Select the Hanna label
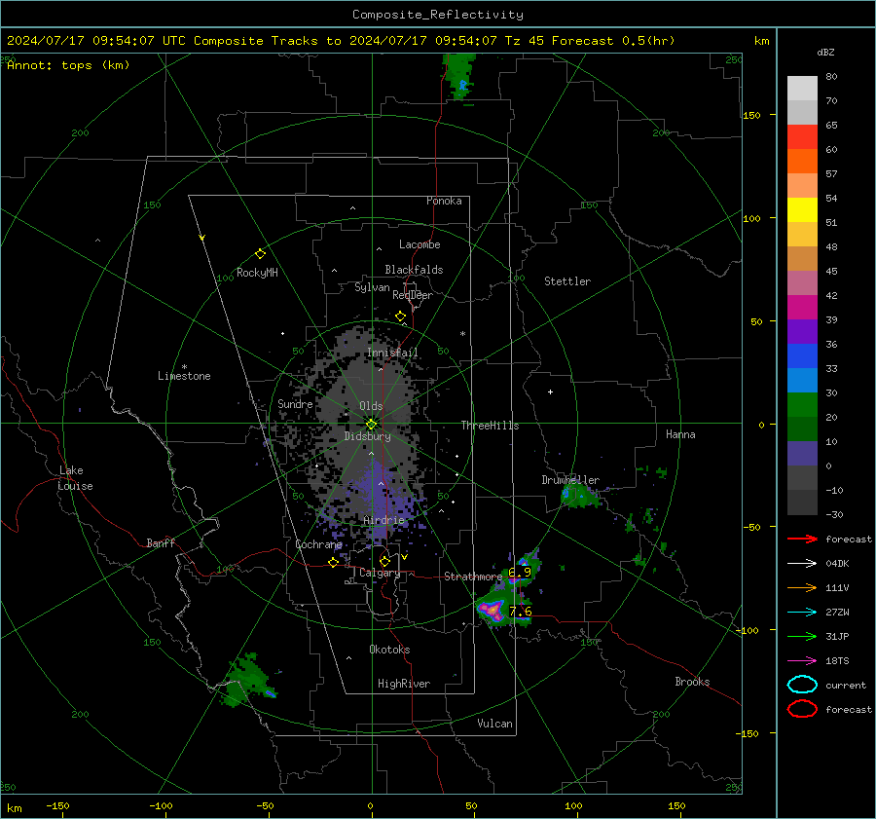The image size is (876, 819). coord(680,434)
